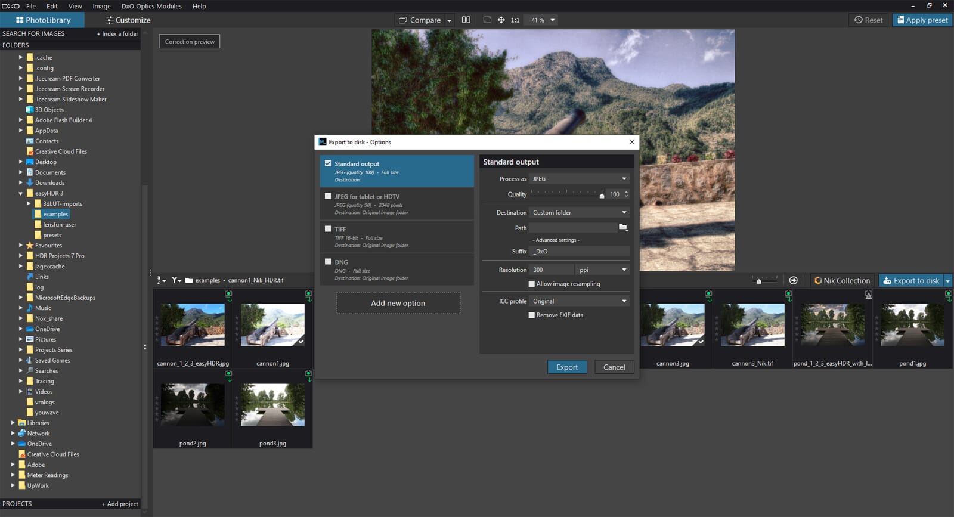Browse for path with folder icon

point(623,227)
